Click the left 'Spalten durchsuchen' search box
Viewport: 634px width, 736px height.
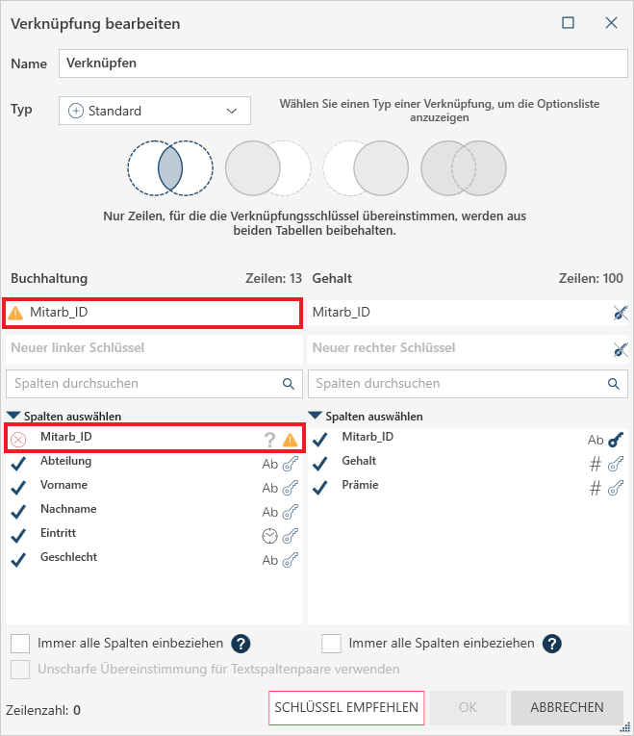pyautogui.click(x=144, y=384)
